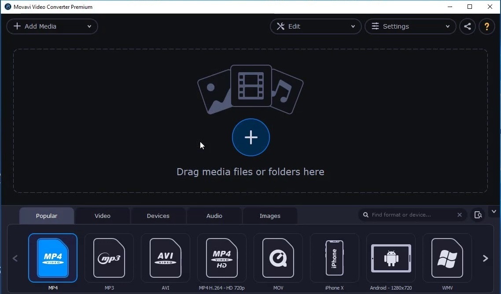
Task: Click the device detection icon
Action: click(x=478, y=215)
